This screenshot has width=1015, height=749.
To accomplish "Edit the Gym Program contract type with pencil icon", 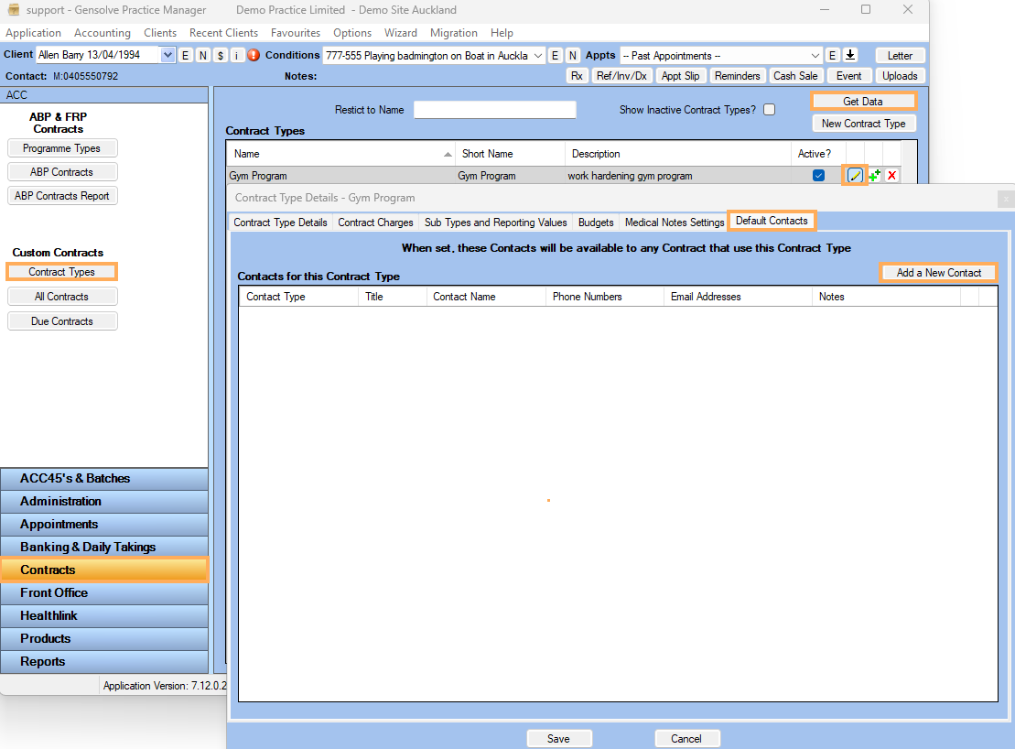I will coord(856,176).
